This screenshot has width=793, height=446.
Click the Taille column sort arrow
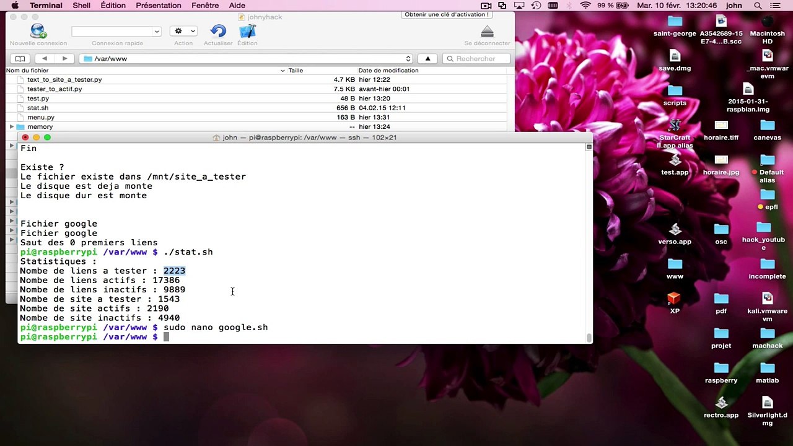(283, 71)
